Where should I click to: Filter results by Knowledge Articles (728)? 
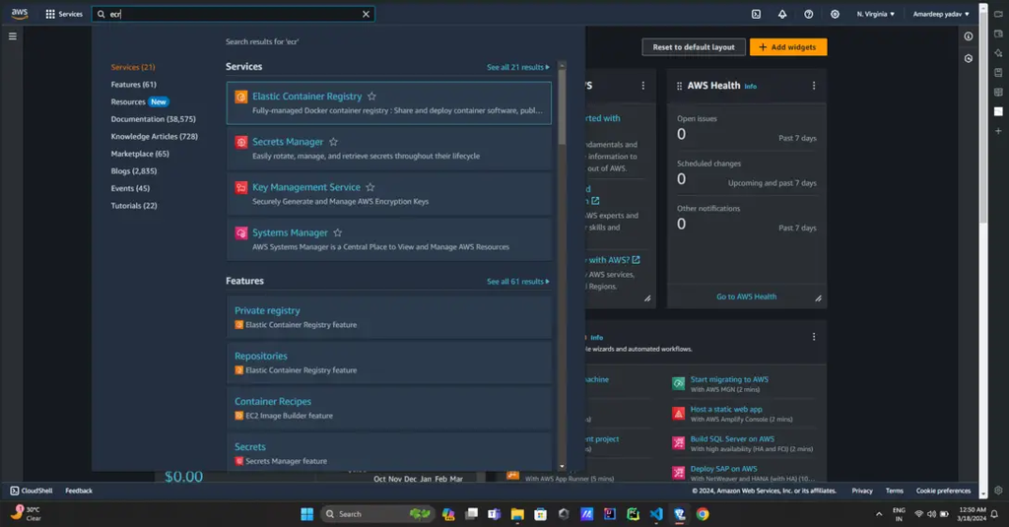(x=155, y=136)
